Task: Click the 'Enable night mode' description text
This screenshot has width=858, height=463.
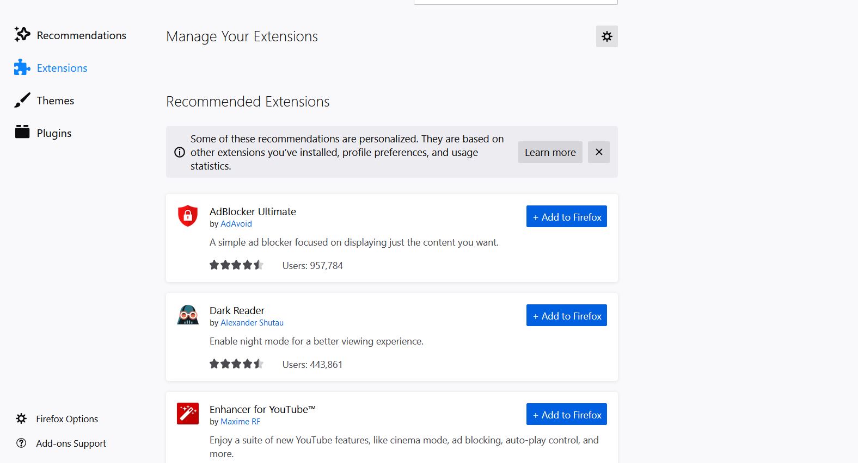Action: (x=316, y=341)
